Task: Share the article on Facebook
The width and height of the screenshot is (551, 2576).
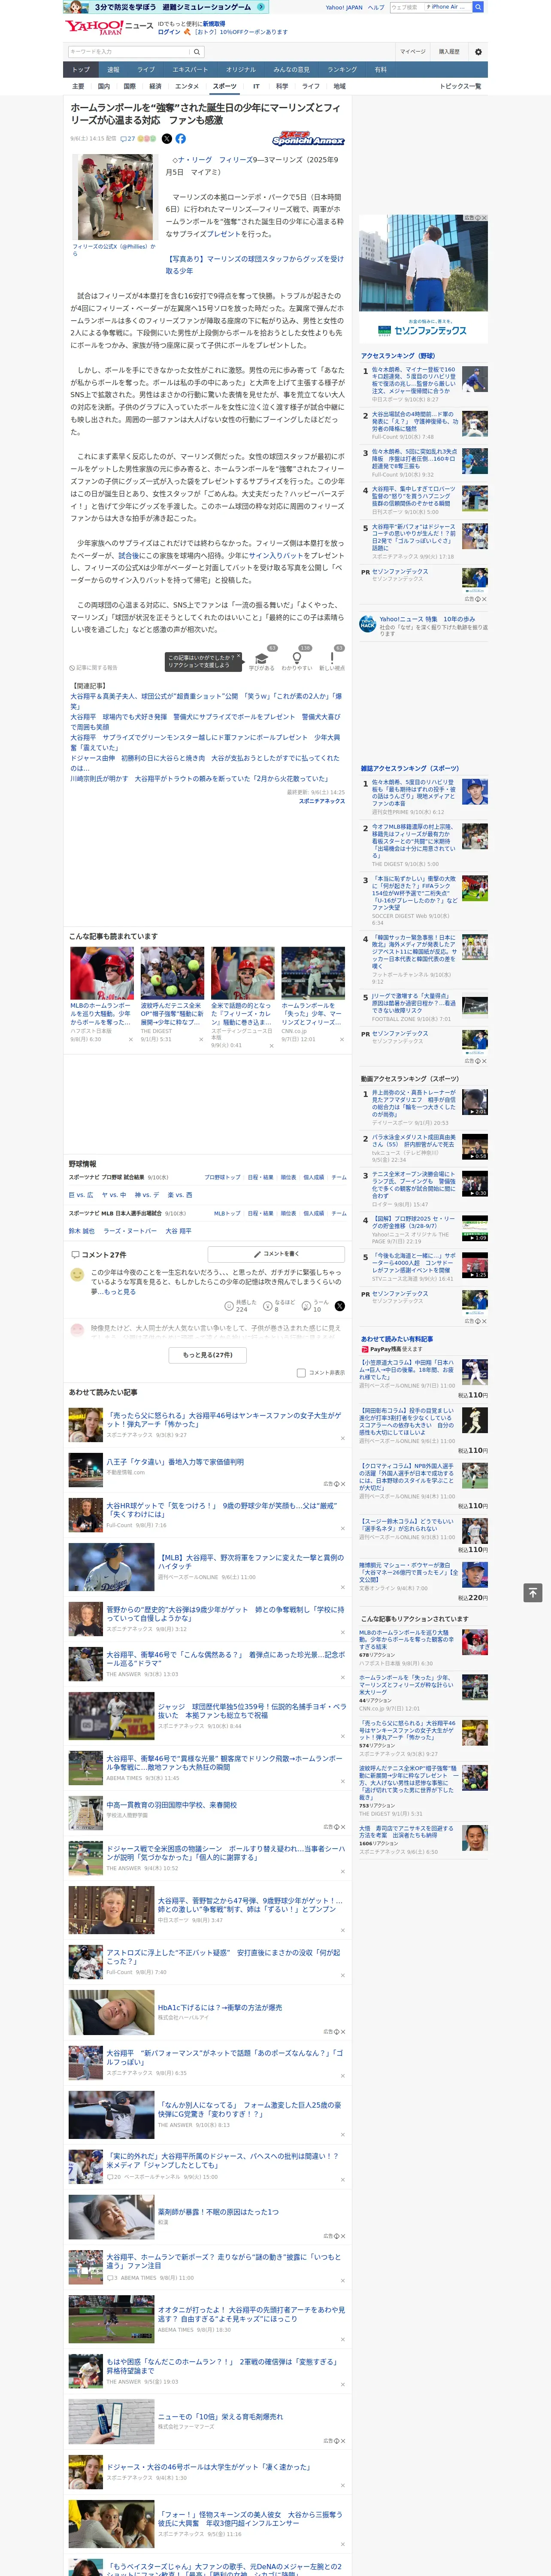Action: pyautogui.click(x=181, y=139)
